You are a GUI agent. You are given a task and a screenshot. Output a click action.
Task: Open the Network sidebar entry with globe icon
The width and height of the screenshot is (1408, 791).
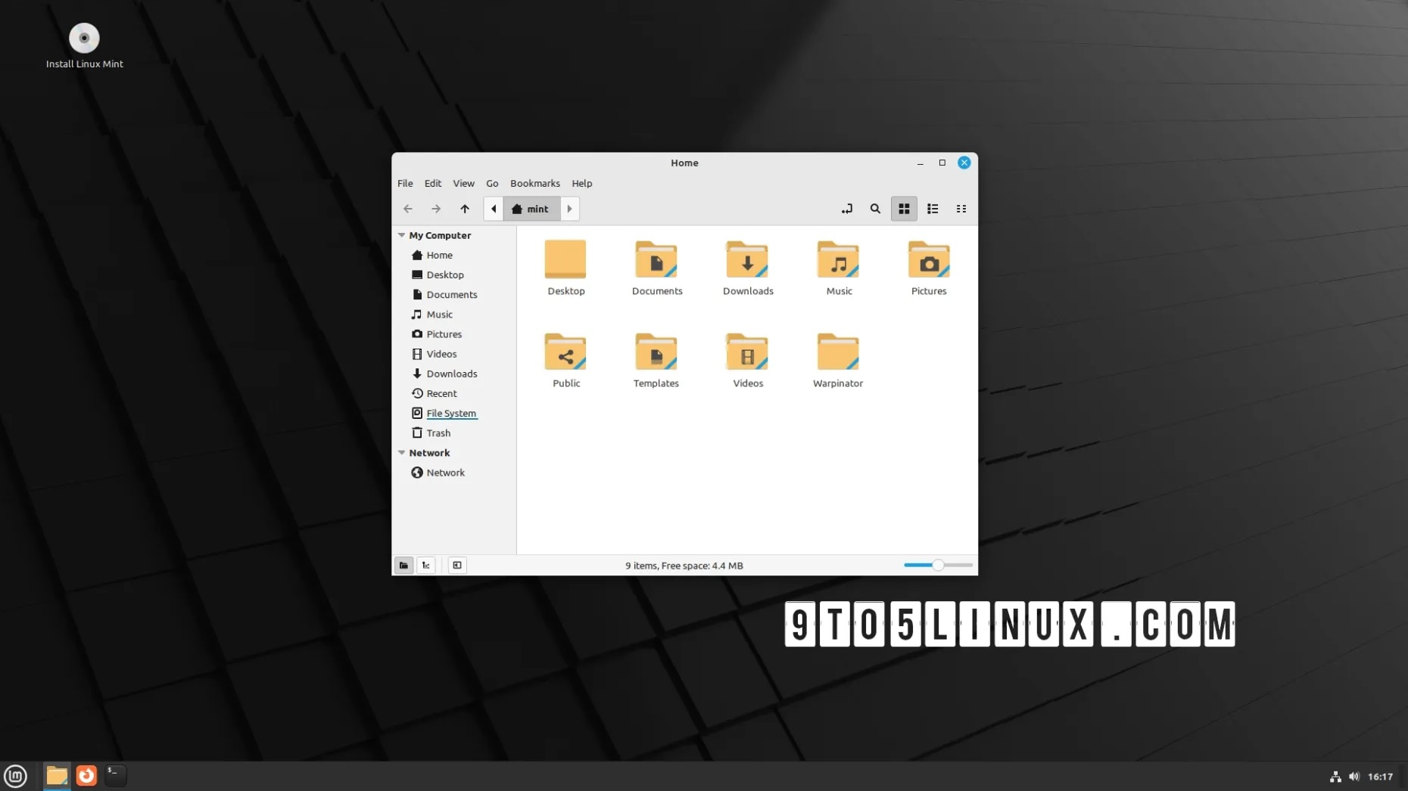point(454,473)
